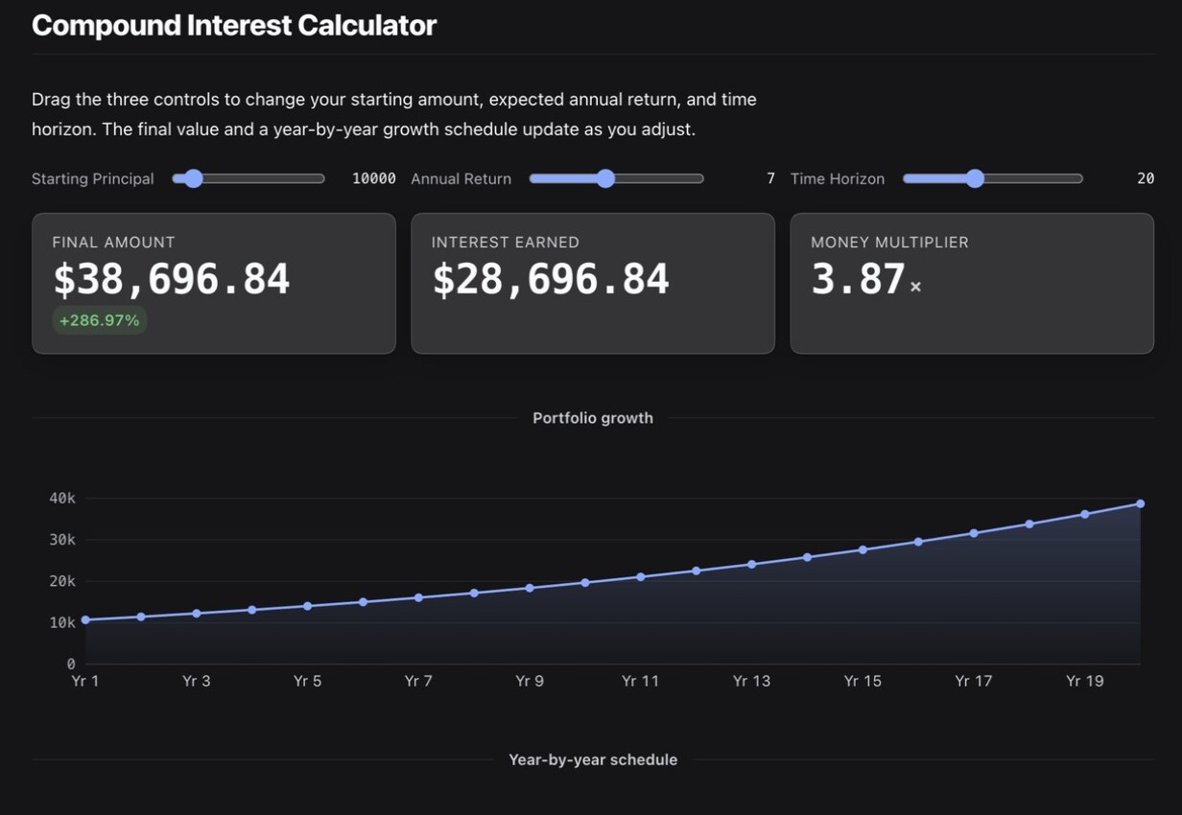Click the 40k y-axis label
1182x815 pixels.
(x=62, y=499)
